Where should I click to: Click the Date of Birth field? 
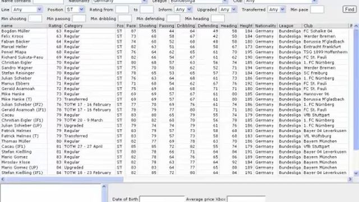(x=162, y=199)
